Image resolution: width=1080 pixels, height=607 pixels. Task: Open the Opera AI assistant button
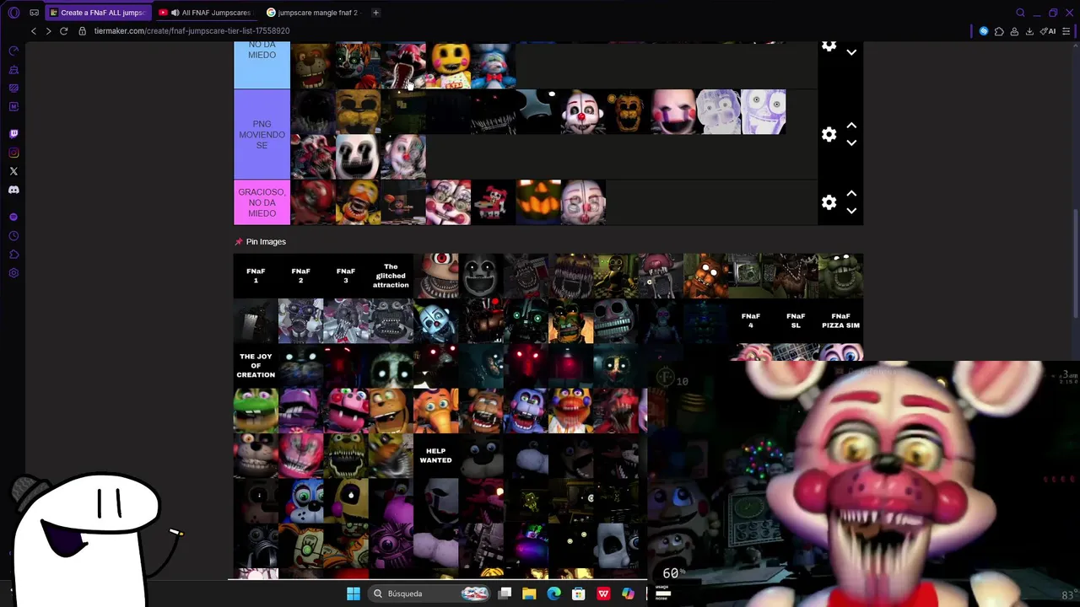point(1050,31)
